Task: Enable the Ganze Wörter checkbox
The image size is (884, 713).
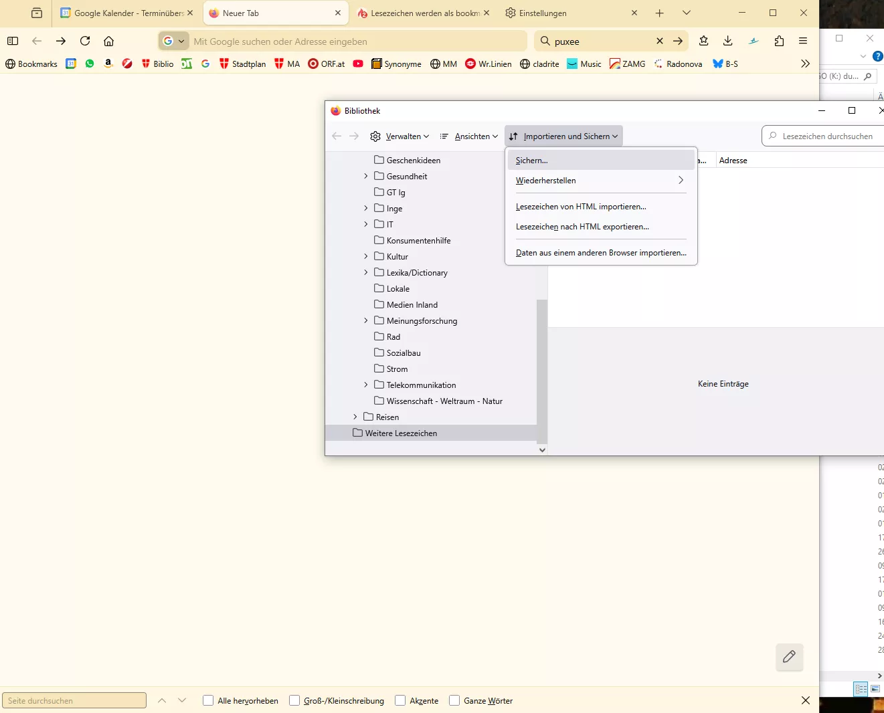Action: point(454,700)
